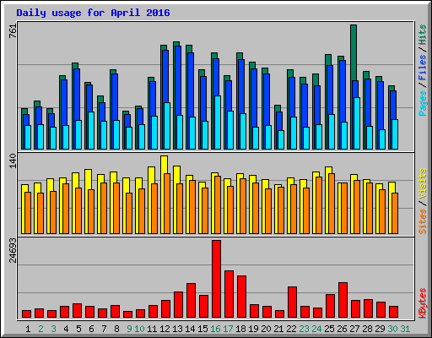Click green day label 16 on the x-axis
This screenshot has width=432, height=338.
[x=215, y=329]
